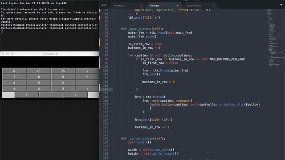Click 'on_button_click' in the lambda line
The height and width of the screenshot is (160, 285).
pyautogui.click(x=232, y=104)
